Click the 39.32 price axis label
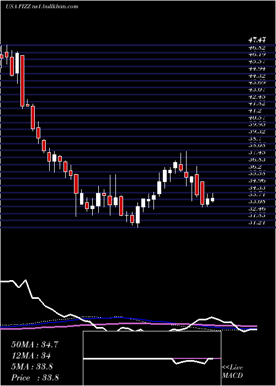276x386 pixels. click(x=257, y=131)
